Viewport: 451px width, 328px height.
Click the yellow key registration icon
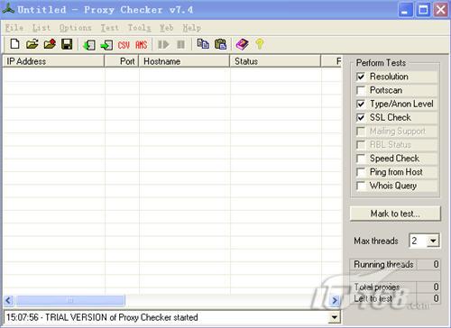(x=260, y=44)
